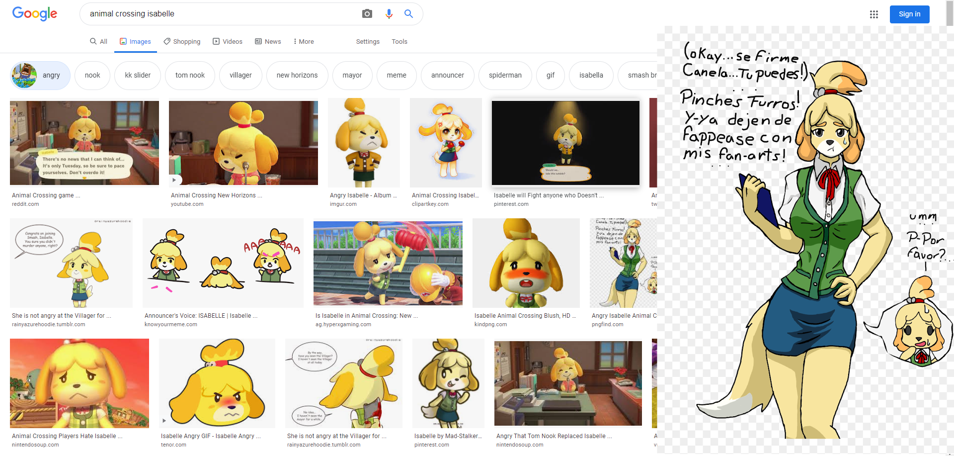Click the imgur.com source link
954x456 pixels.
pos(343,204)
